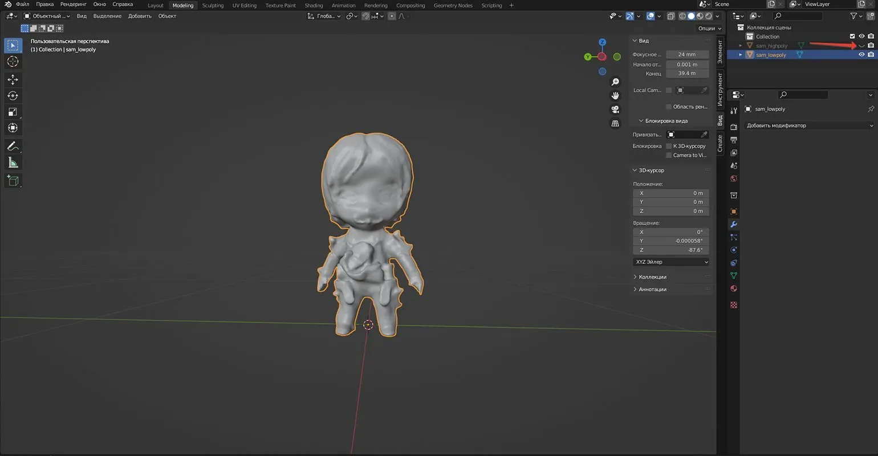878x456 pixels.
Task: Show the hidden sam_highpoly object
Action: (x=861, y=46)
